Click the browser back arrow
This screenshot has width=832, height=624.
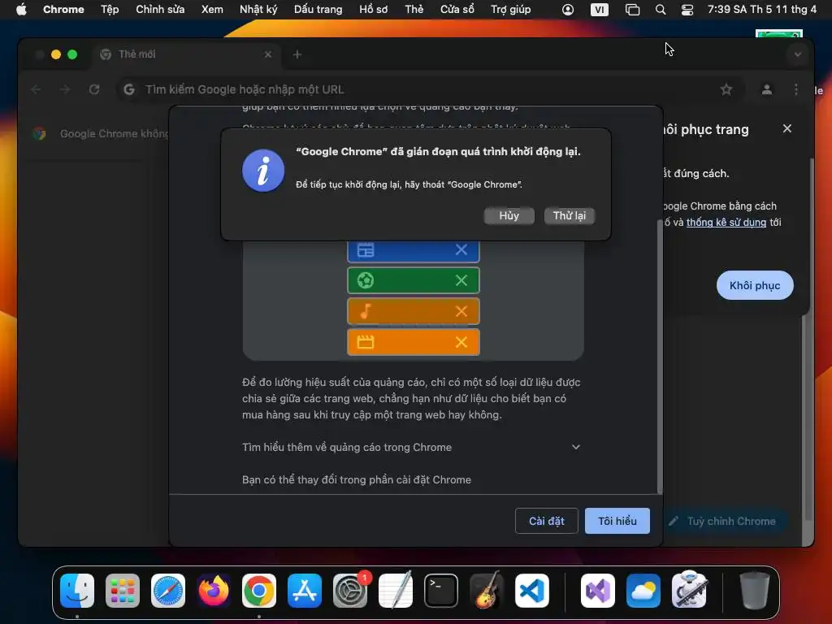click(x=36, y=89)
